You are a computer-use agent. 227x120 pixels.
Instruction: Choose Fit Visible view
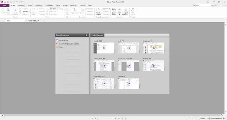click(x=41, y=14)
